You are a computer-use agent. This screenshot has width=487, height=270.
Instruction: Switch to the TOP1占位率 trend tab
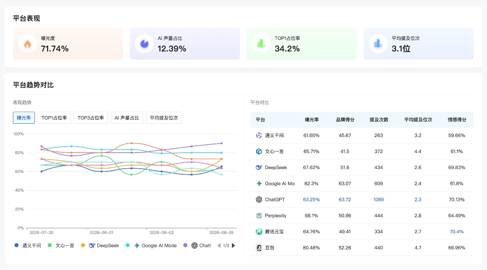coord(54,118)
